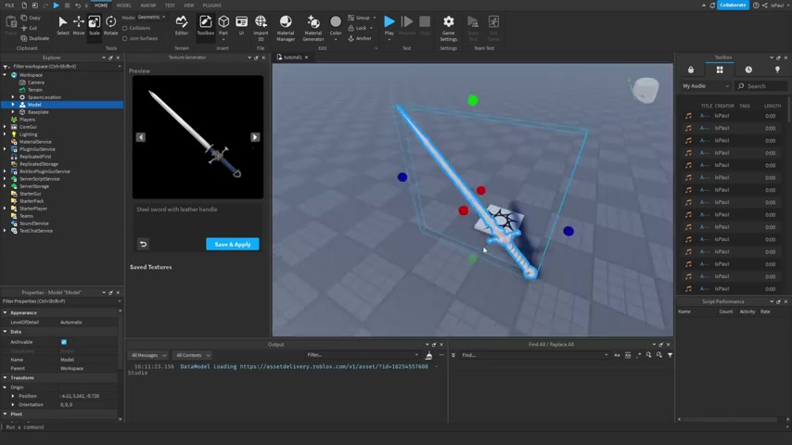Select SpawnLocation in Explorer
792x445 pixels.
click(44, 97)
